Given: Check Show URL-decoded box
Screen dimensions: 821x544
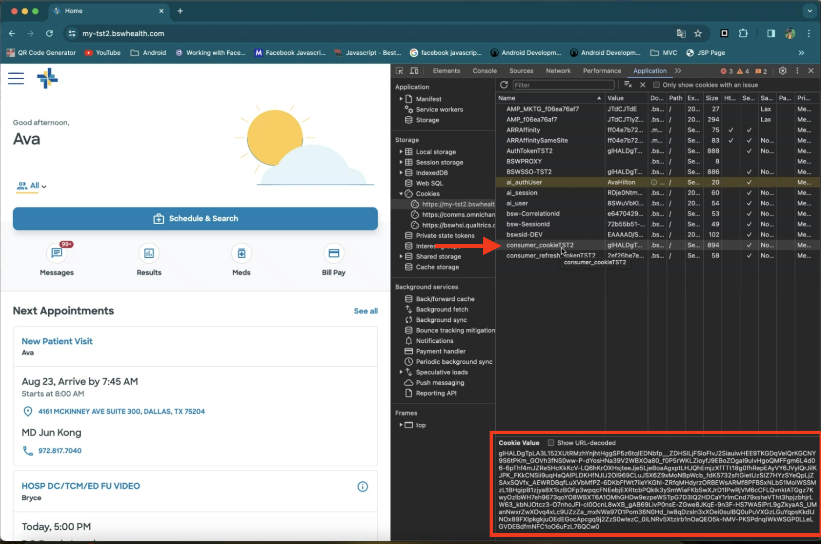Looking at the screenshot, I should pos(551,443).
